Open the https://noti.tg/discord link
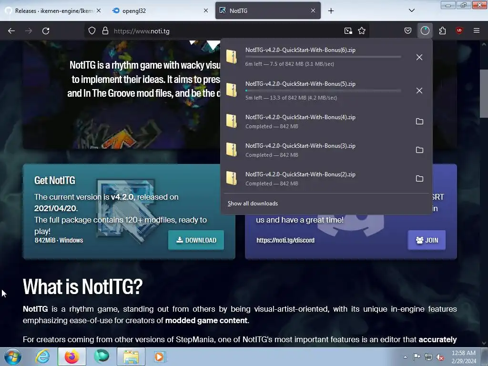Screen dimensions: 488x366 (x=285, y=240)
